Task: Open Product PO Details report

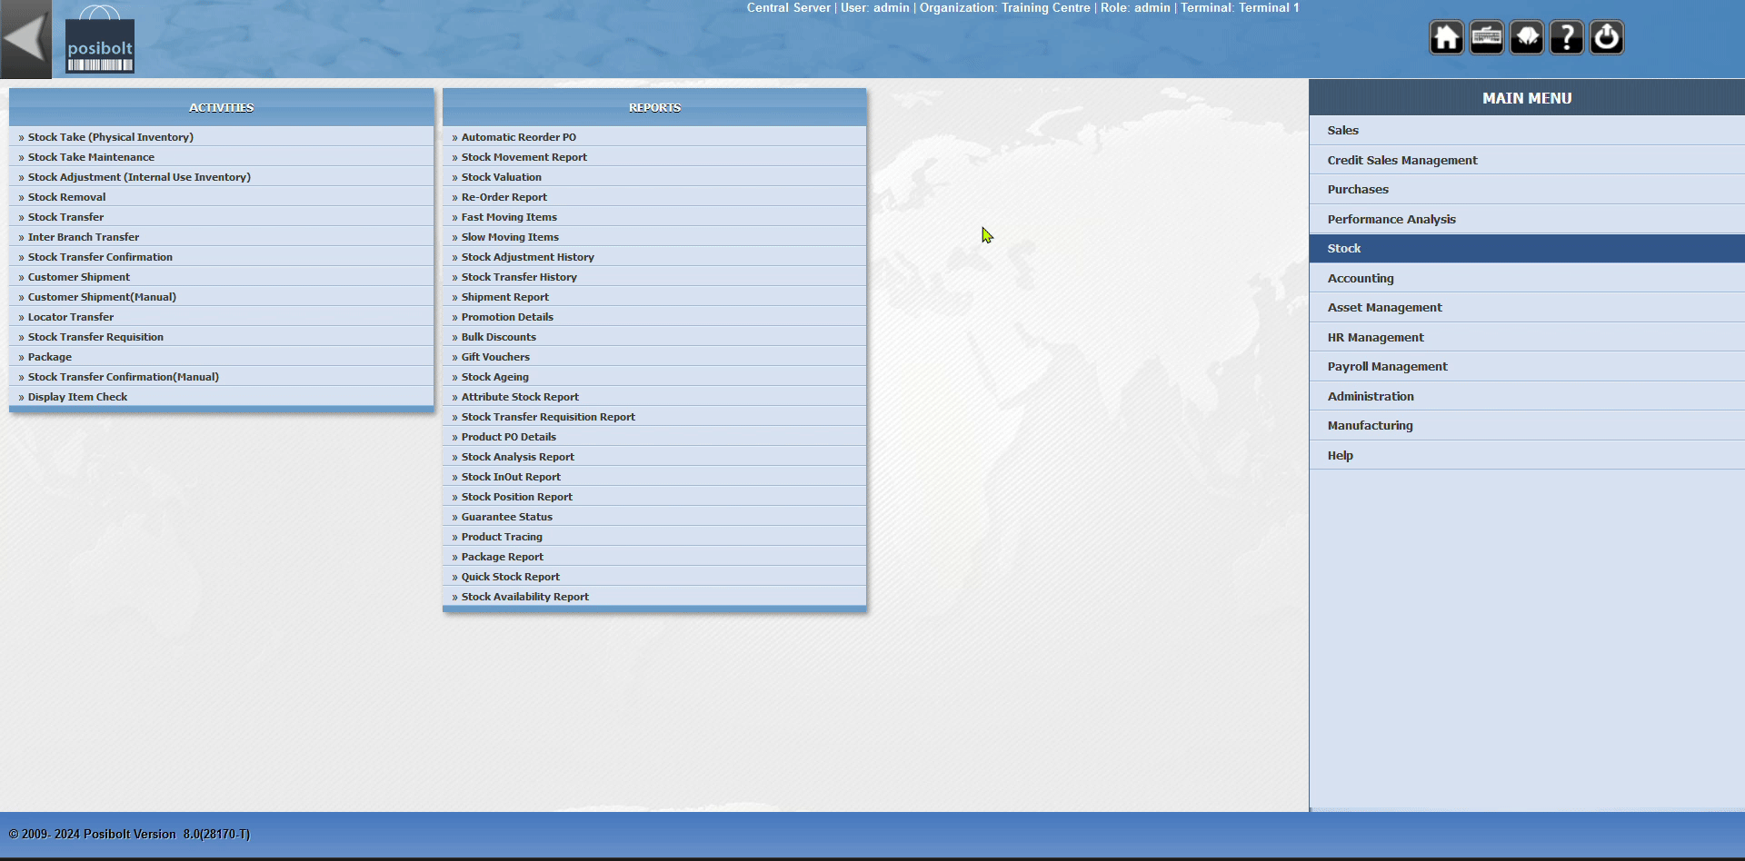Action: click(x=654, y=437)
